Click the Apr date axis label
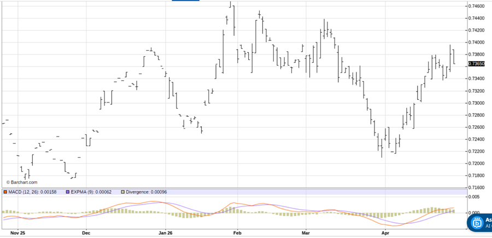 (x=385, y=233)
